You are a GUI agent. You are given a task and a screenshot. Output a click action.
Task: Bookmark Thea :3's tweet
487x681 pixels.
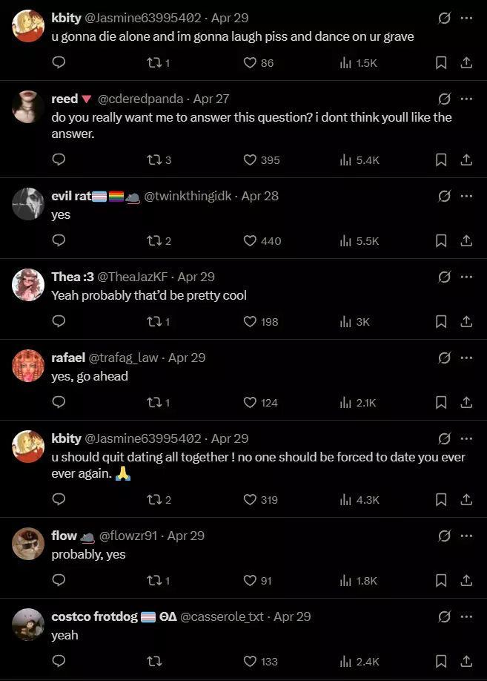(x=441, y=321)
